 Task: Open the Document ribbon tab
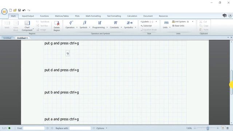(x=148, y=16)
